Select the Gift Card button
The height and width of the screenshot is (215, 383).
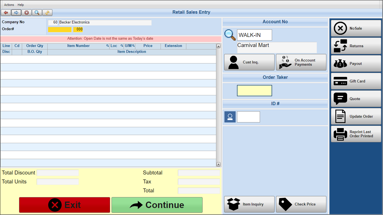[356, 81]
